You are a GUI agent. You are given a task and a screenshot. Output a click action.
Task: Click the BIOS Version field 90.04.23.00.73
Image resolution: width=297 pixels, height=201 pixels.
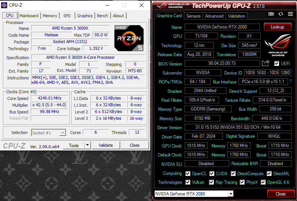(222, 63)
